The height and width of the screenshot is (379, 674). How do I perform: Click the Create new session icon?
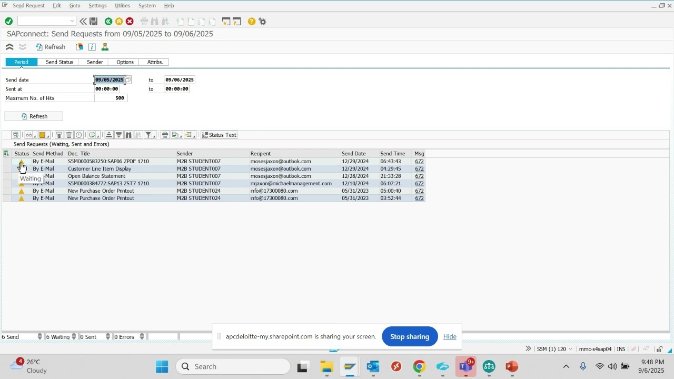(226, 22)
